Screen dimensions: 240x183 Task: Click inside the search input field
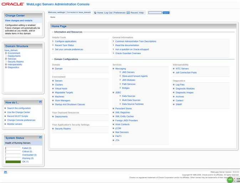[155, 13]
